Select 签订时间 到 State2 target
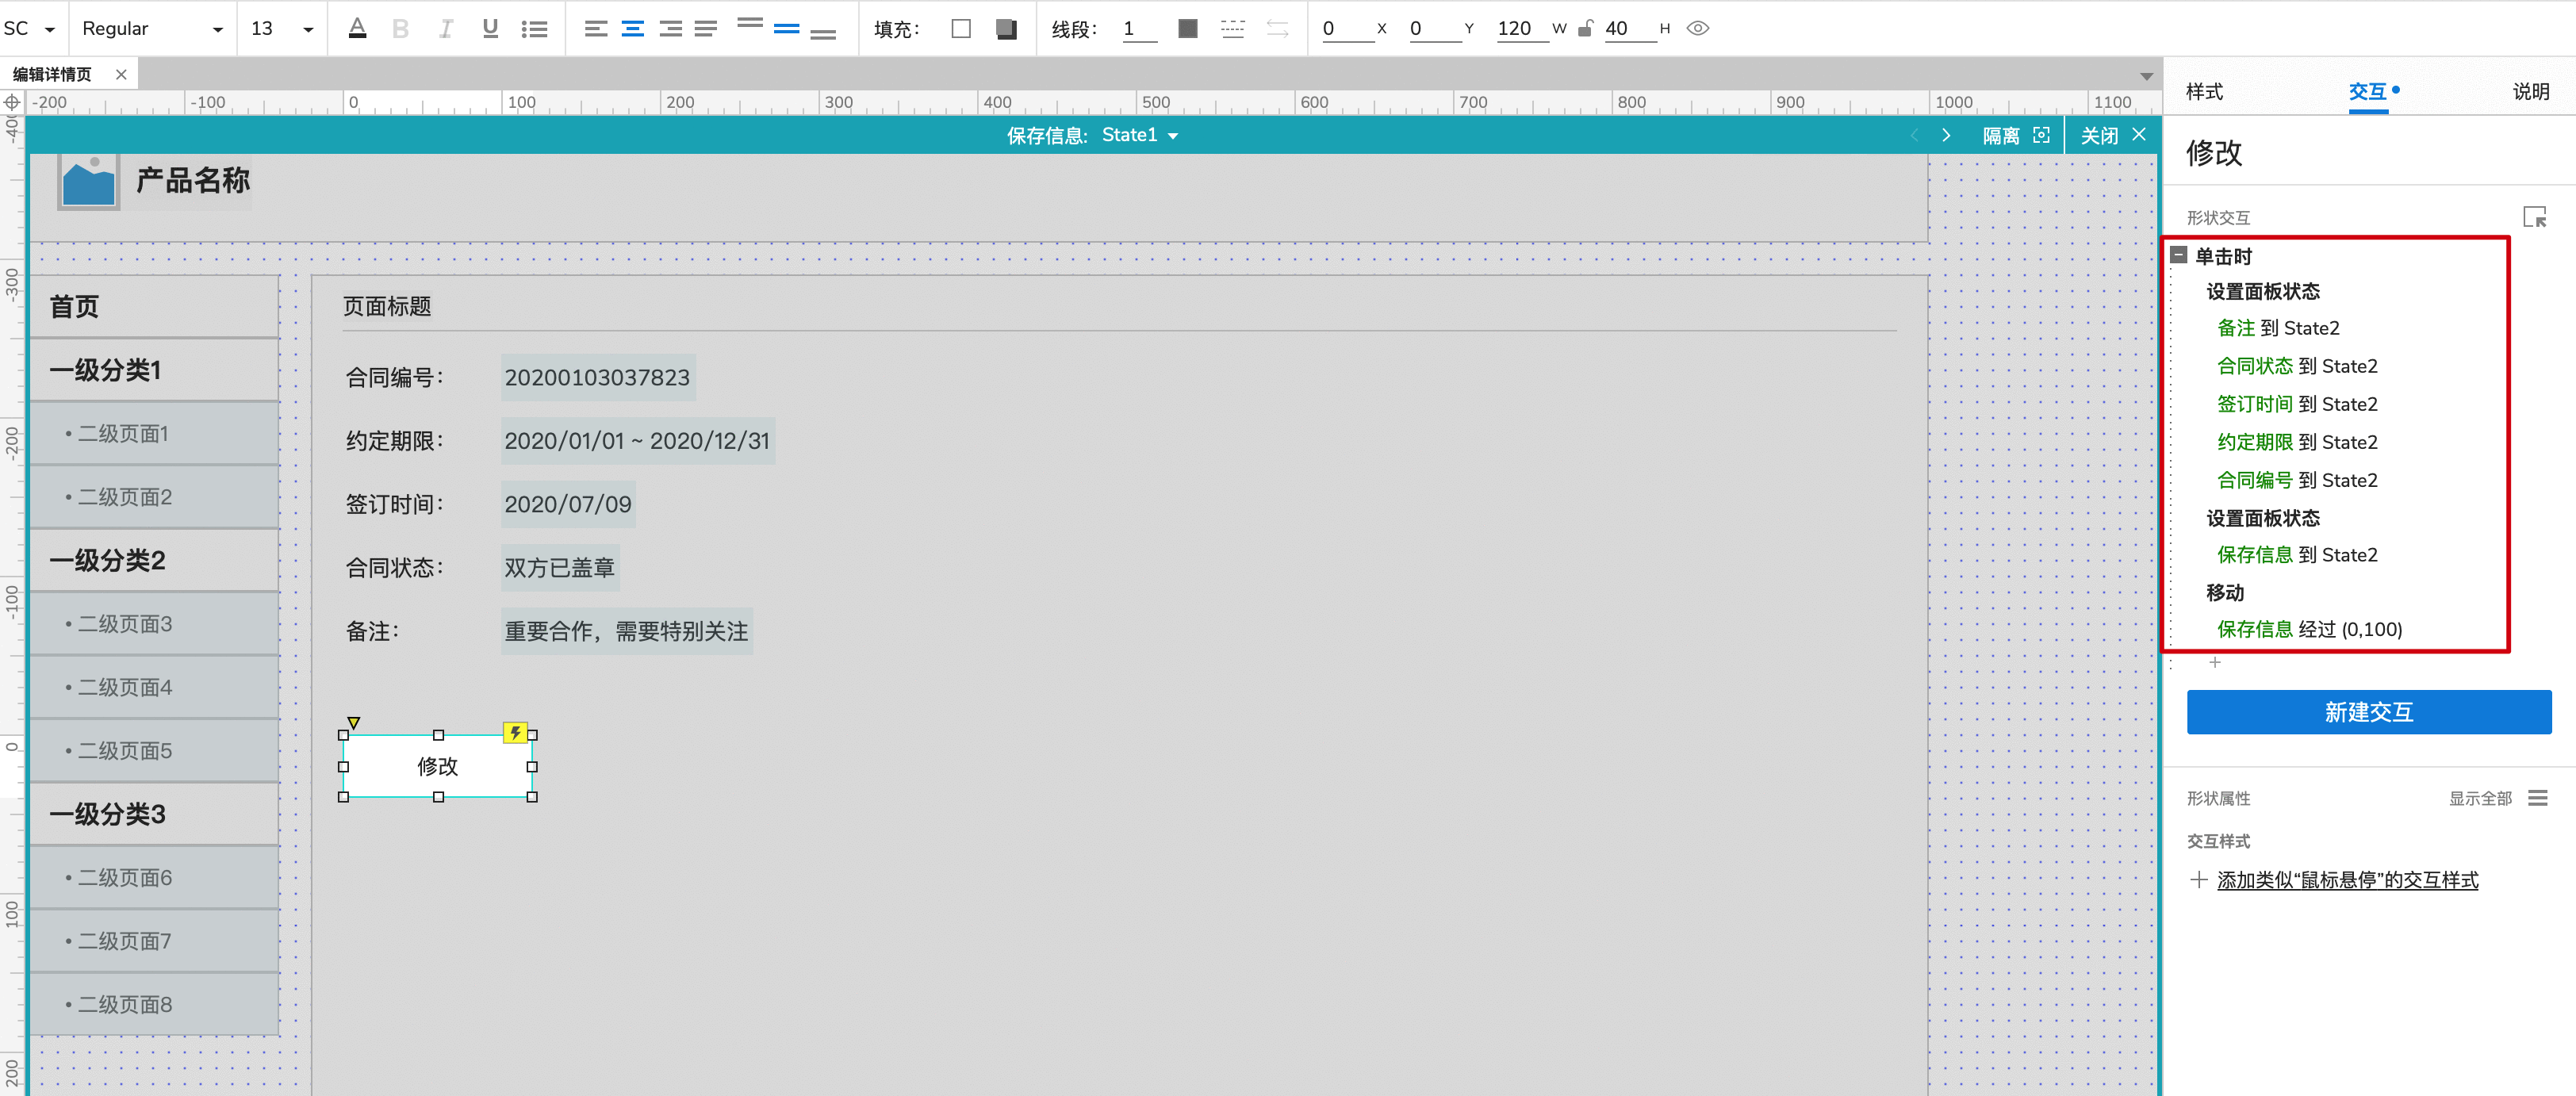This screenshot has width=2576, height=1096. (2296, 404)
